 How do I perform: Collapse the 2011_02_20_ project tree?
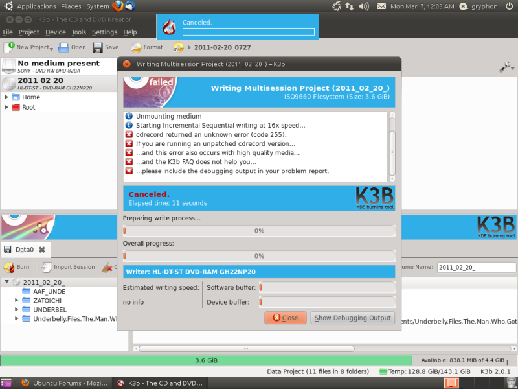coord(6,282)
